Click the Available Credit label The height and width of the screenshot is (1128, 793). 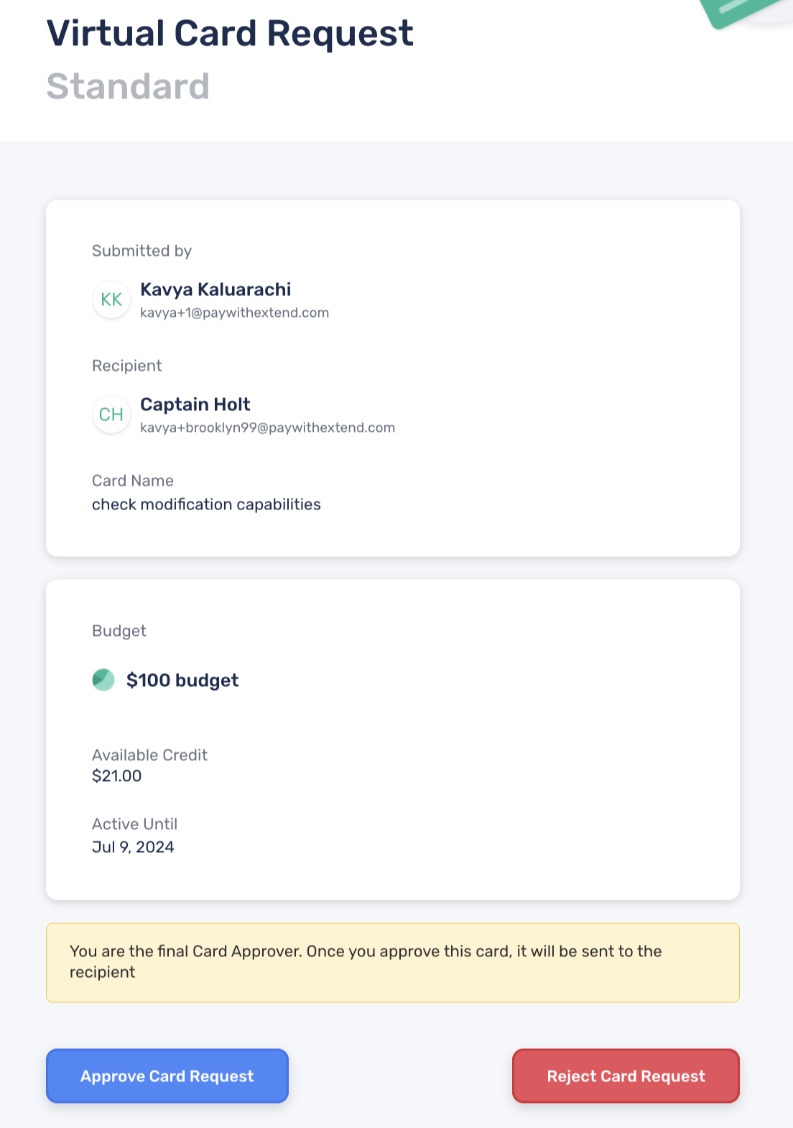(149, 755)
